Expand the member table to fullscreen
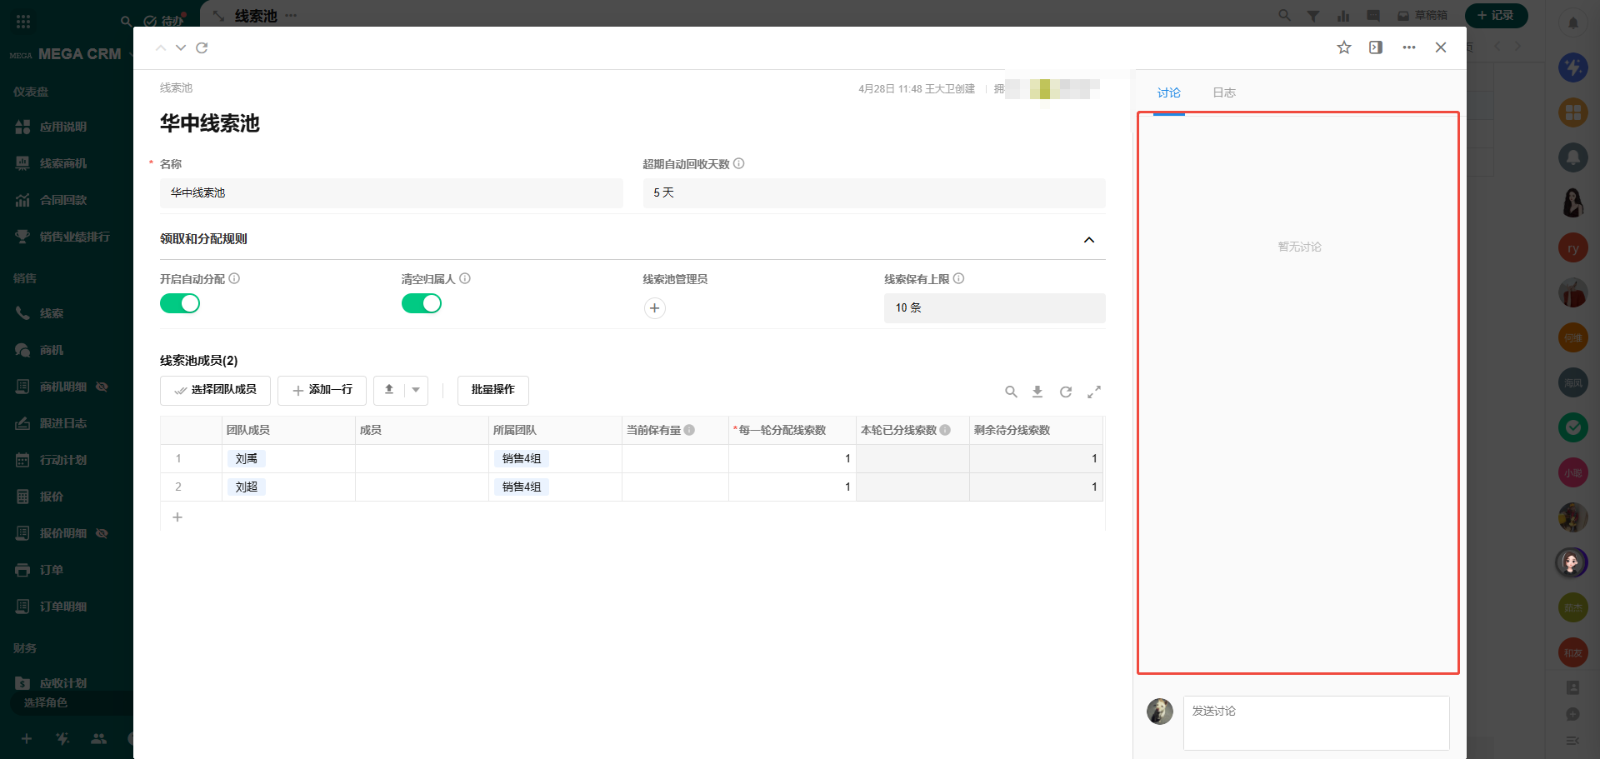Viewport: 1600px width, 759px height. point(1094,392)
